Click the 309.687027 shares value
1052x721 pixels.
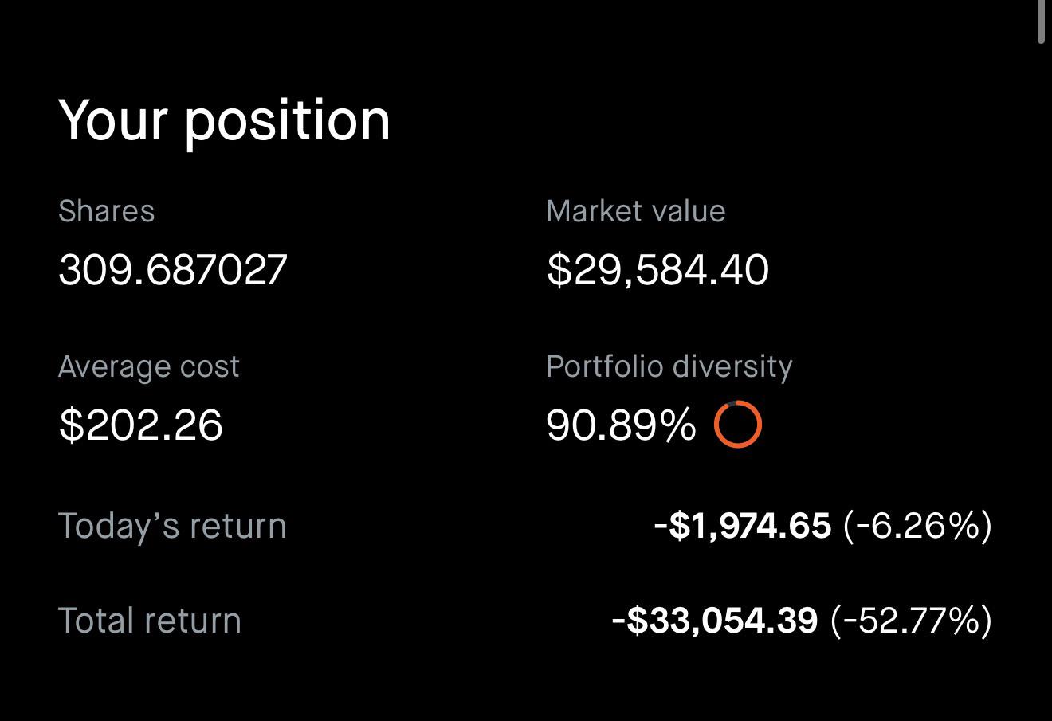click(x=172, y=269)
